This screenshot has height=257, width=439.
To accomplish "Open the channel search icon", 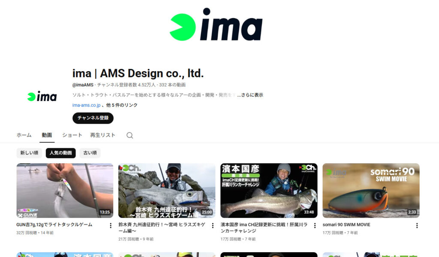I will [x=129, y=134].
